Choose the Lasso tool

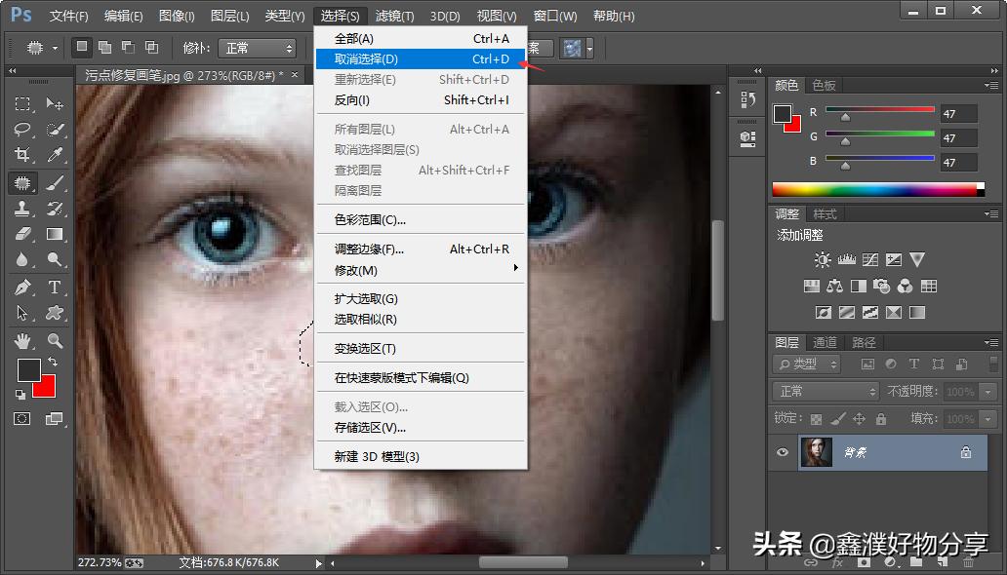(22, 130)
